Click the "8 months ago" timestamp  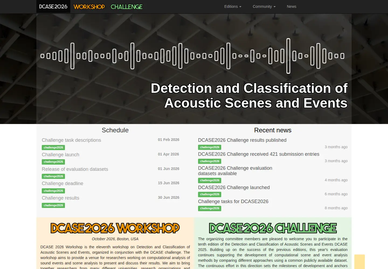pyautogui.click(x=336, y=208)
